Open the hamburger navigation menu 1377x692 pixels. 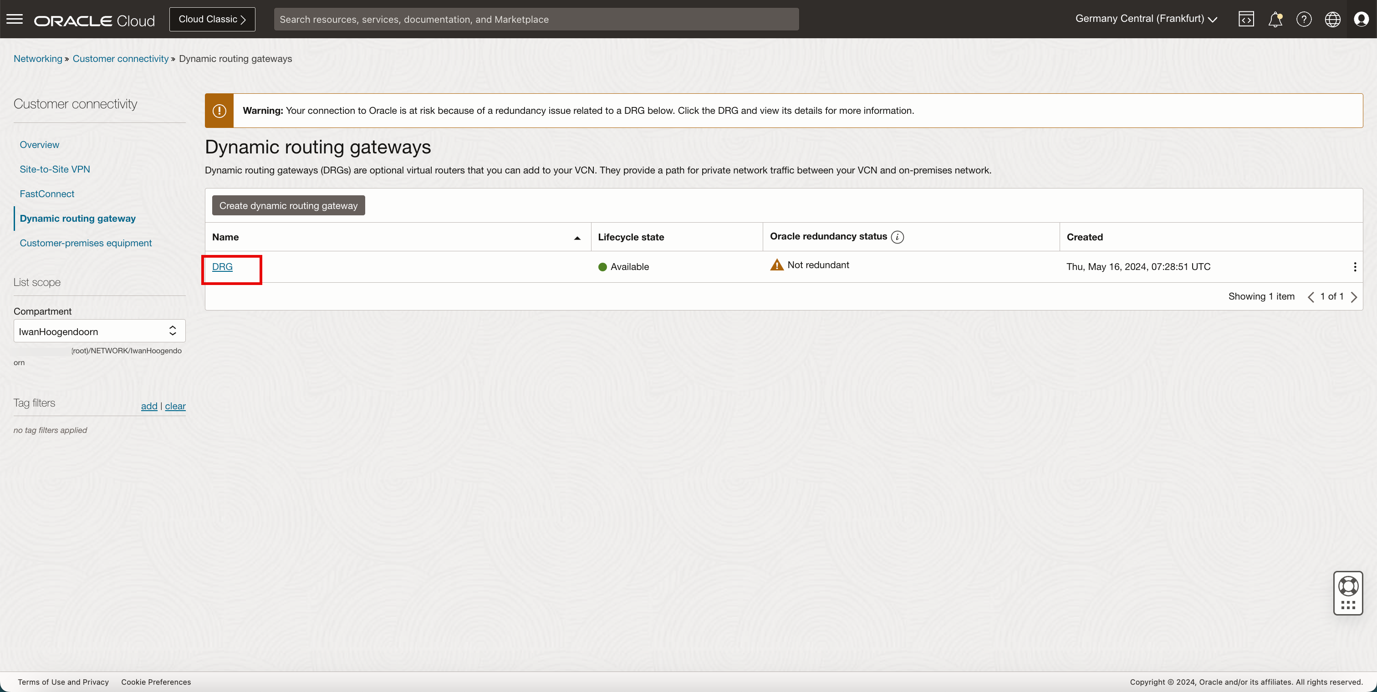click(x=15, y=19)
